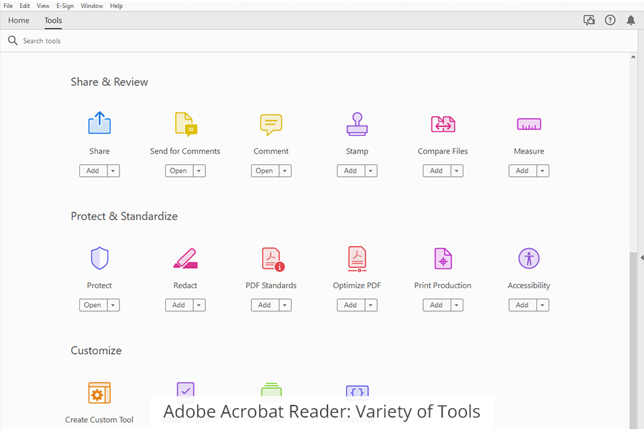Click the vertical scrollbar thumb

(x=633, y=341)
